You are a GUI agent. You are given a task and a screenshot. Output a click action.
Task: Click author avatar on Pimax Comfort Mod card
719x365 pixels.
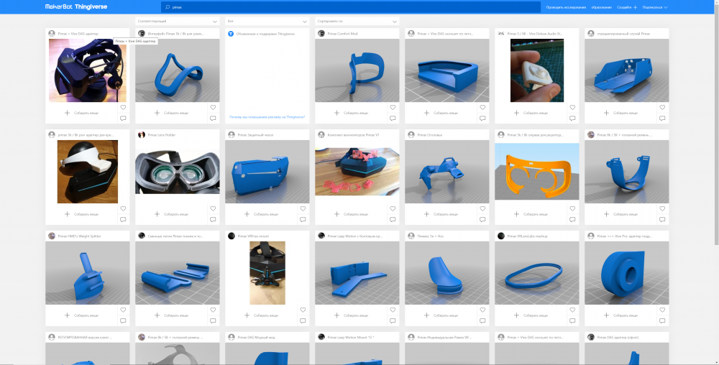coord(321,34)
